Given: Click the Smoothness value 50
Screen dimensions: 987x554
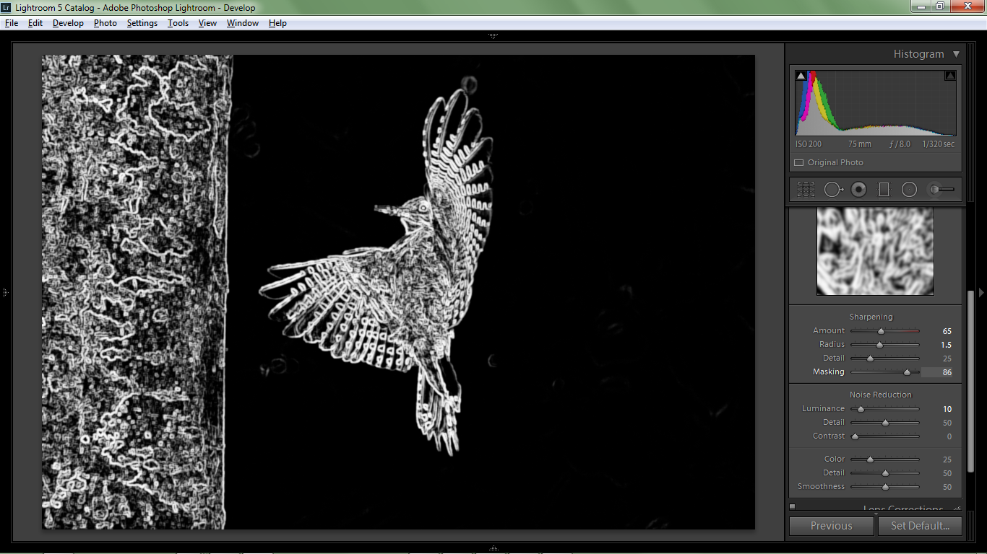Looking at the screenshot, I should coord(947,487).
